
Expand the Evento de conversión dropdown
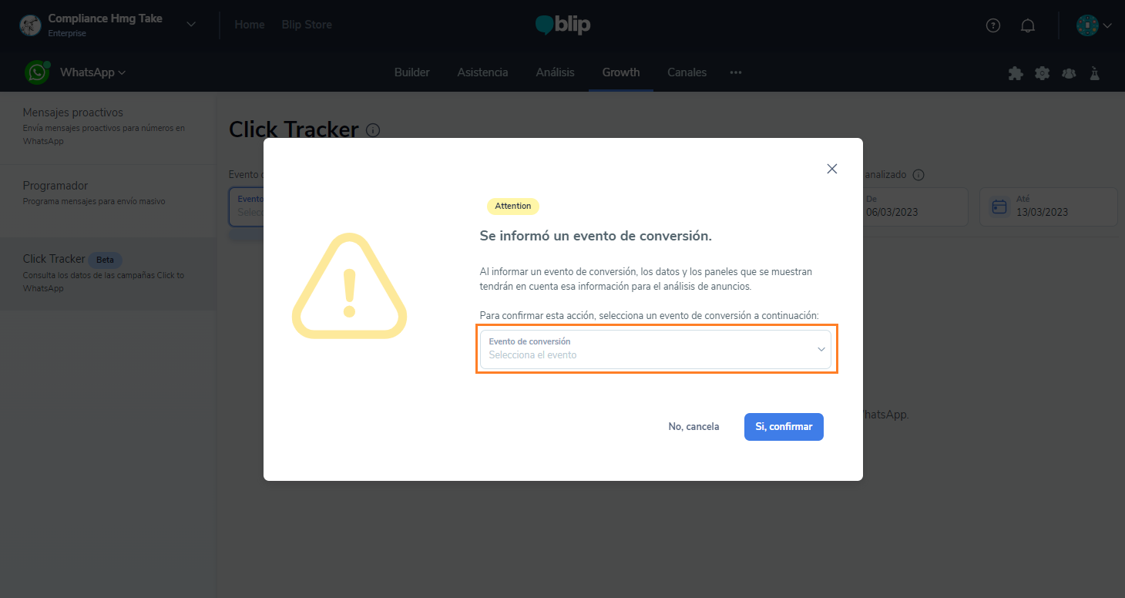click(656, 349)
